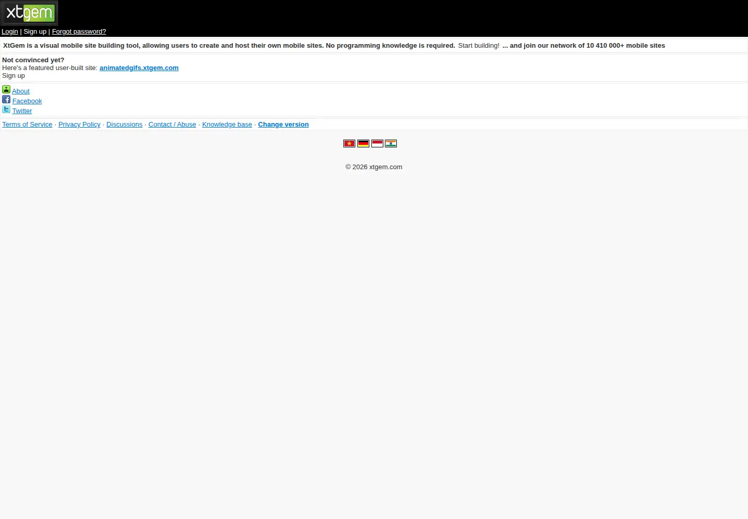Open the Knowledge base link
Screen dimensions: 748x519
[x=227, y=125]
